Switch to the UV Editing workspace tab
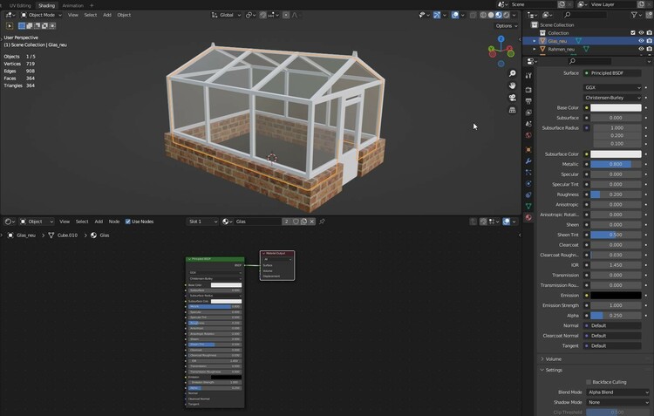This screenshot has width=654, height=416. pos(20,5)
